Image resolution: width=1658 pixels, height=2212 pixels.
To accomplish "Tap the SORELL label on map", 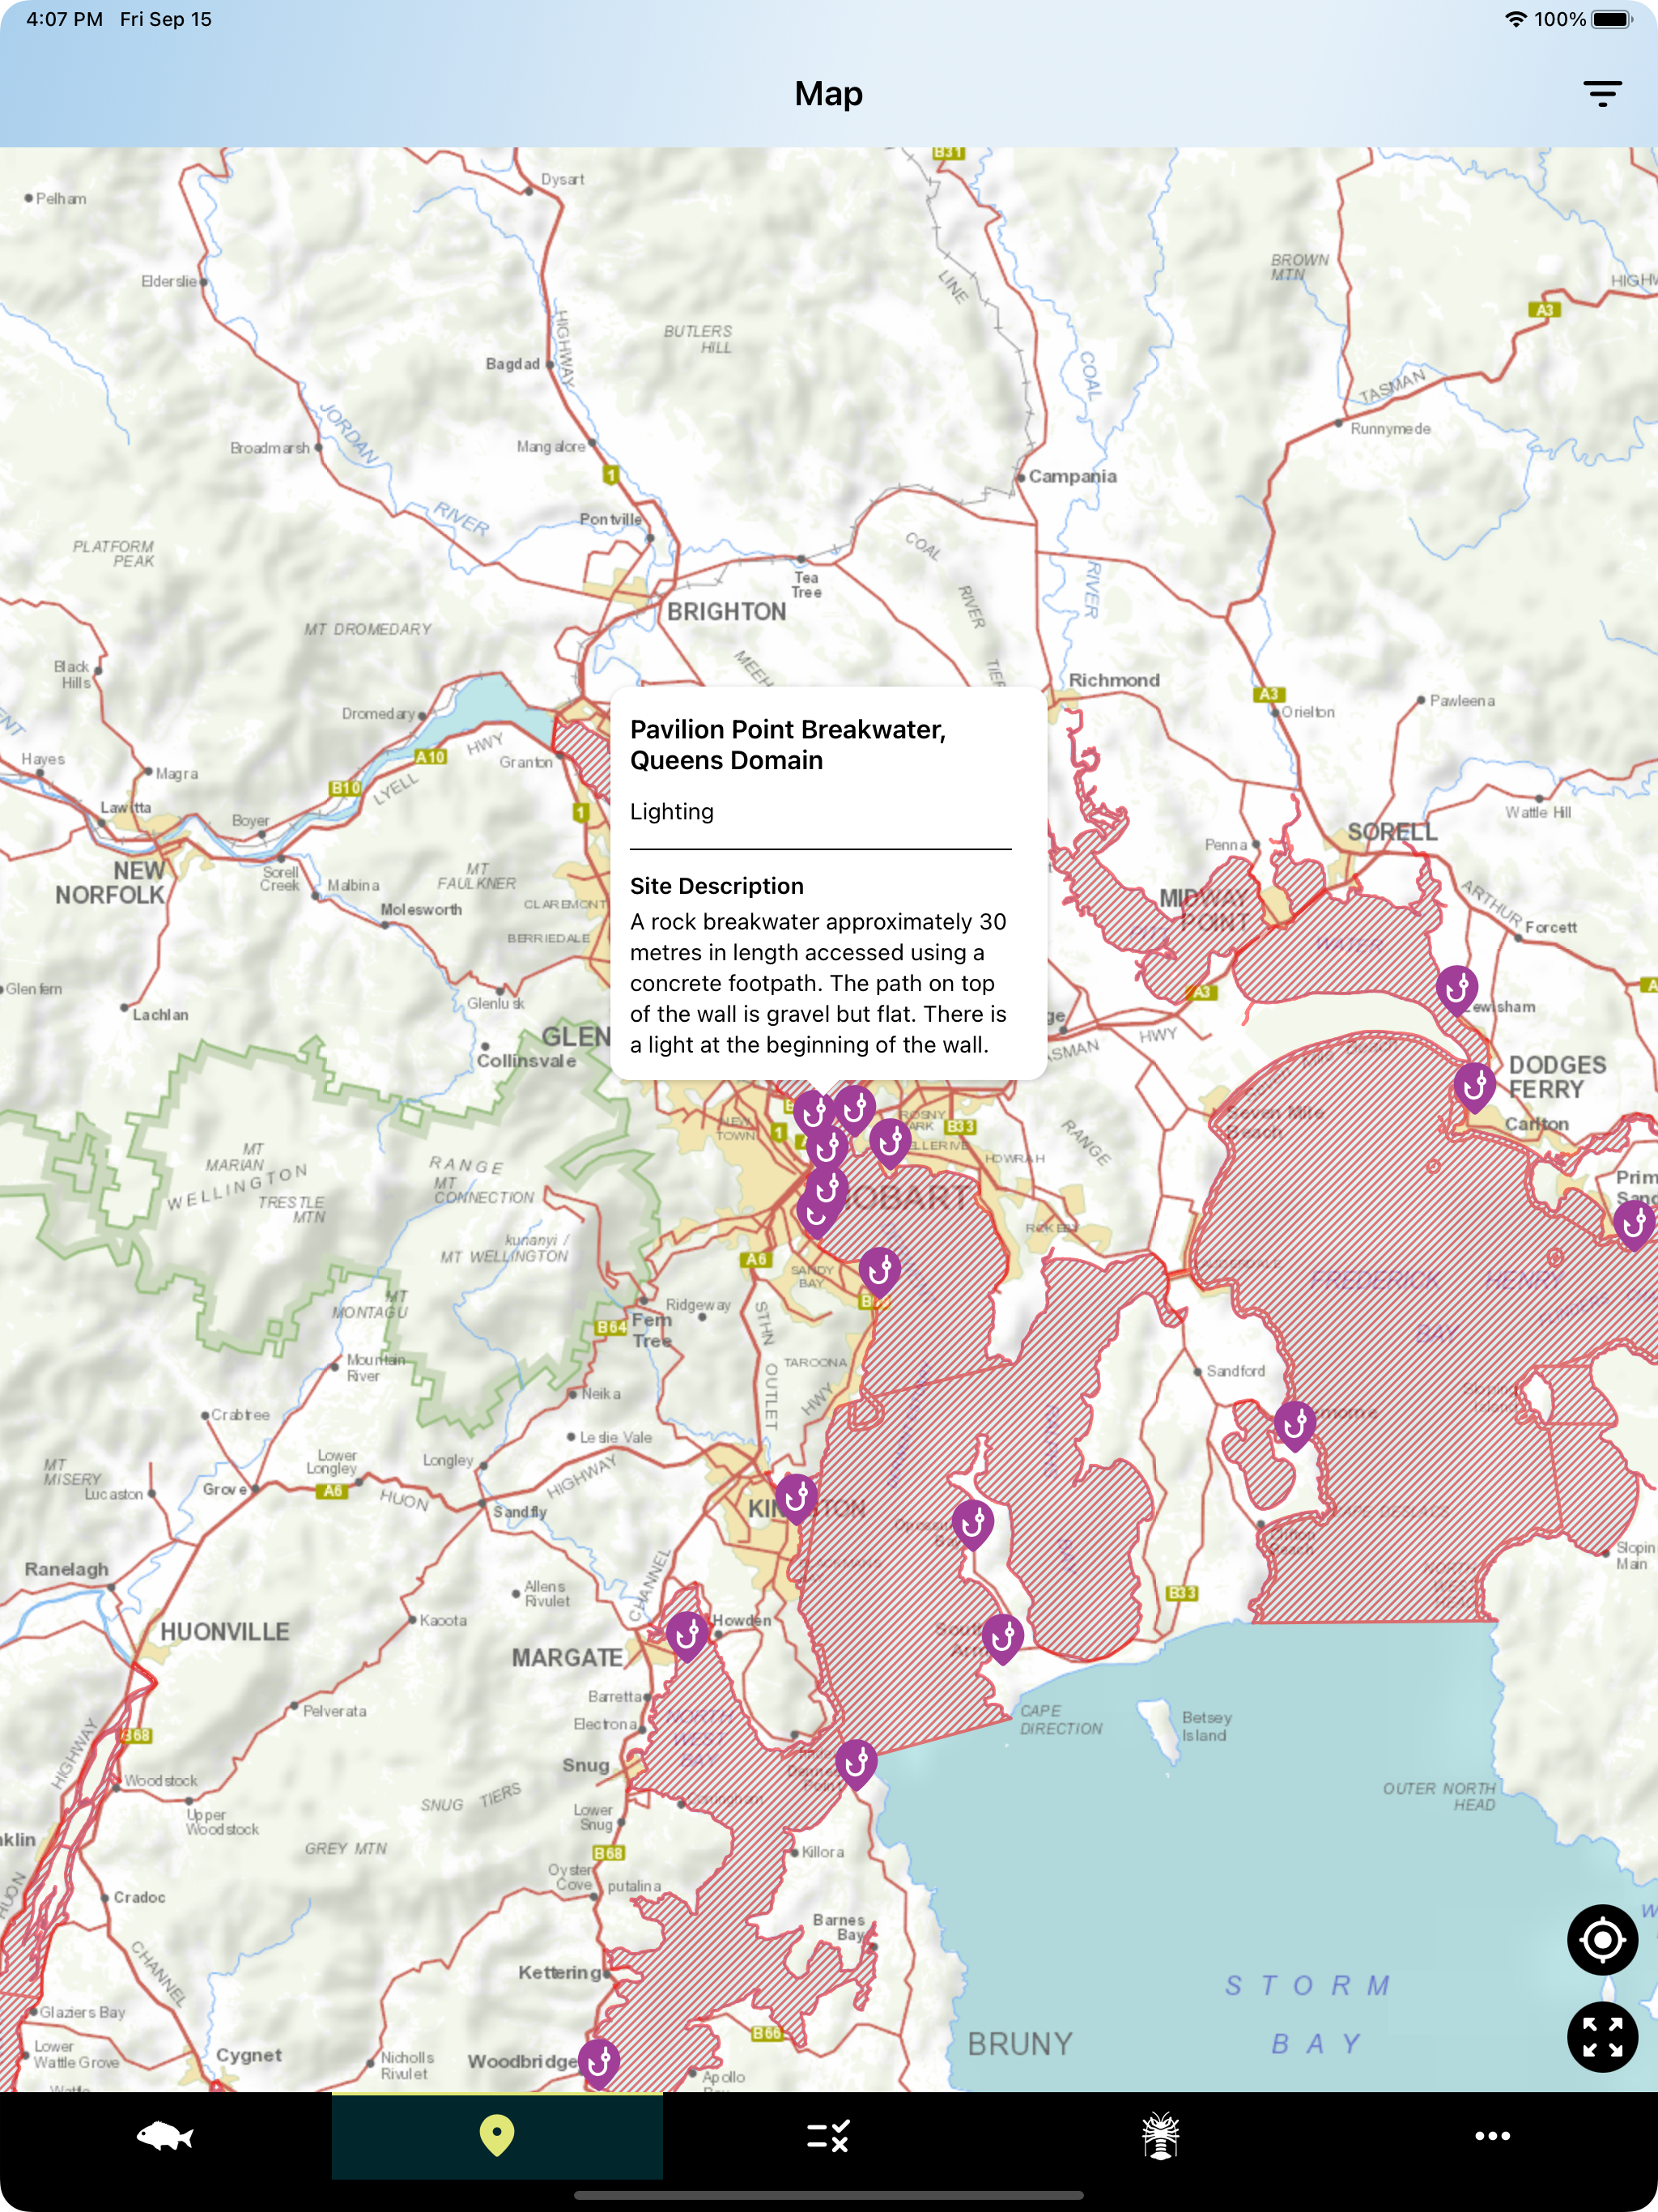I will click(1392, 832).
